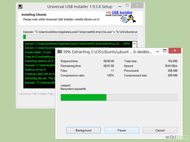Click the filesystem.squashfs file name
The height and width of the screenshot is (142, 190).
(x=73, y=89)
